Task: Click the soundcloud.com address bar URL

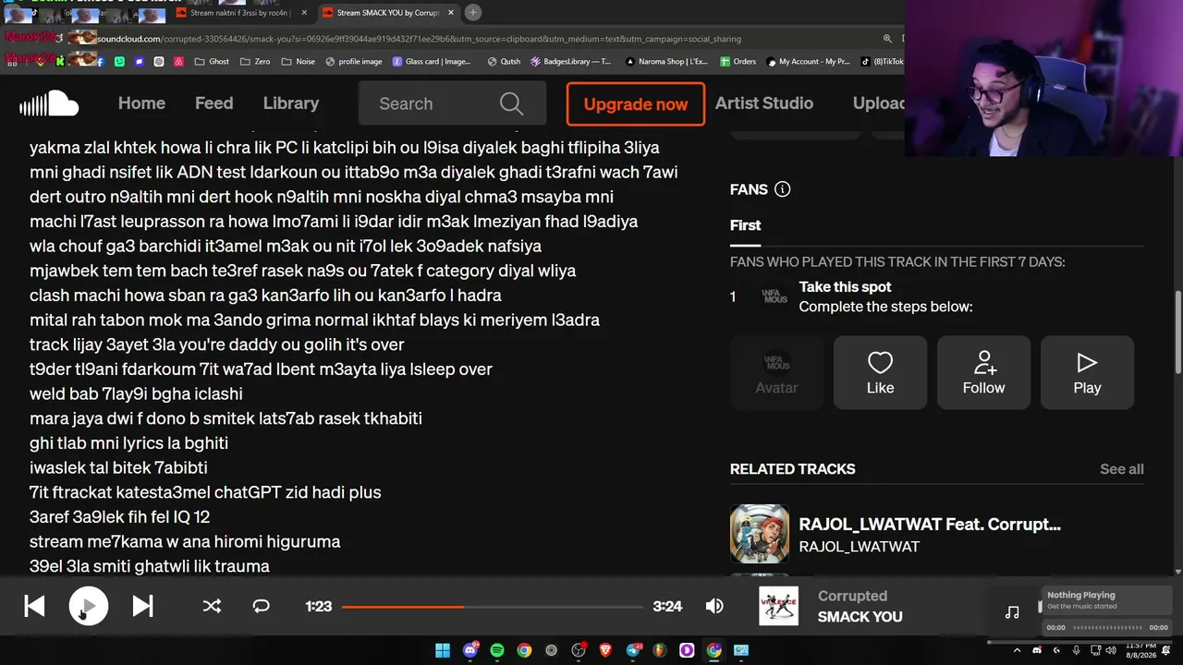Action: (x=419, y=39)
